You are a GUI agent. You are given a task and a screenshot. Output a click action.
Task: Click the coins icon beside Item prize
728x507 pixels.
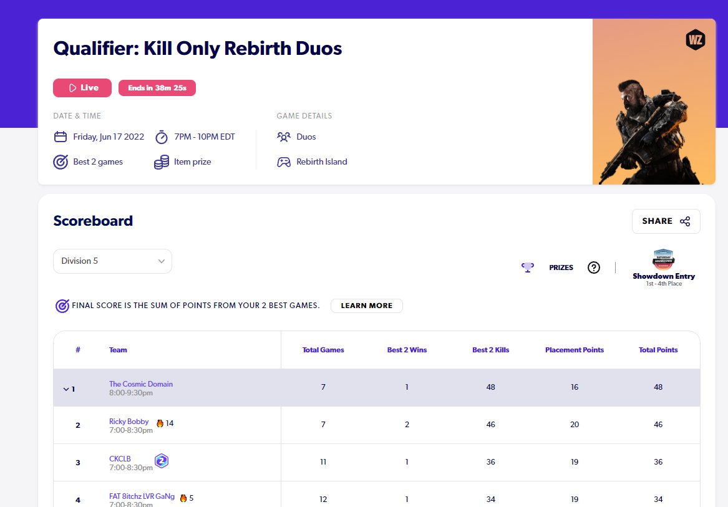coord(161,162)
